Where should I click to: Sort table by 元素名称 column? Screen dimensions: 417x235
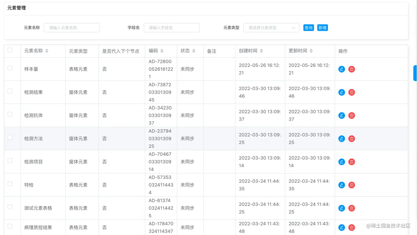pyautogui.click(x=47, y=51)
